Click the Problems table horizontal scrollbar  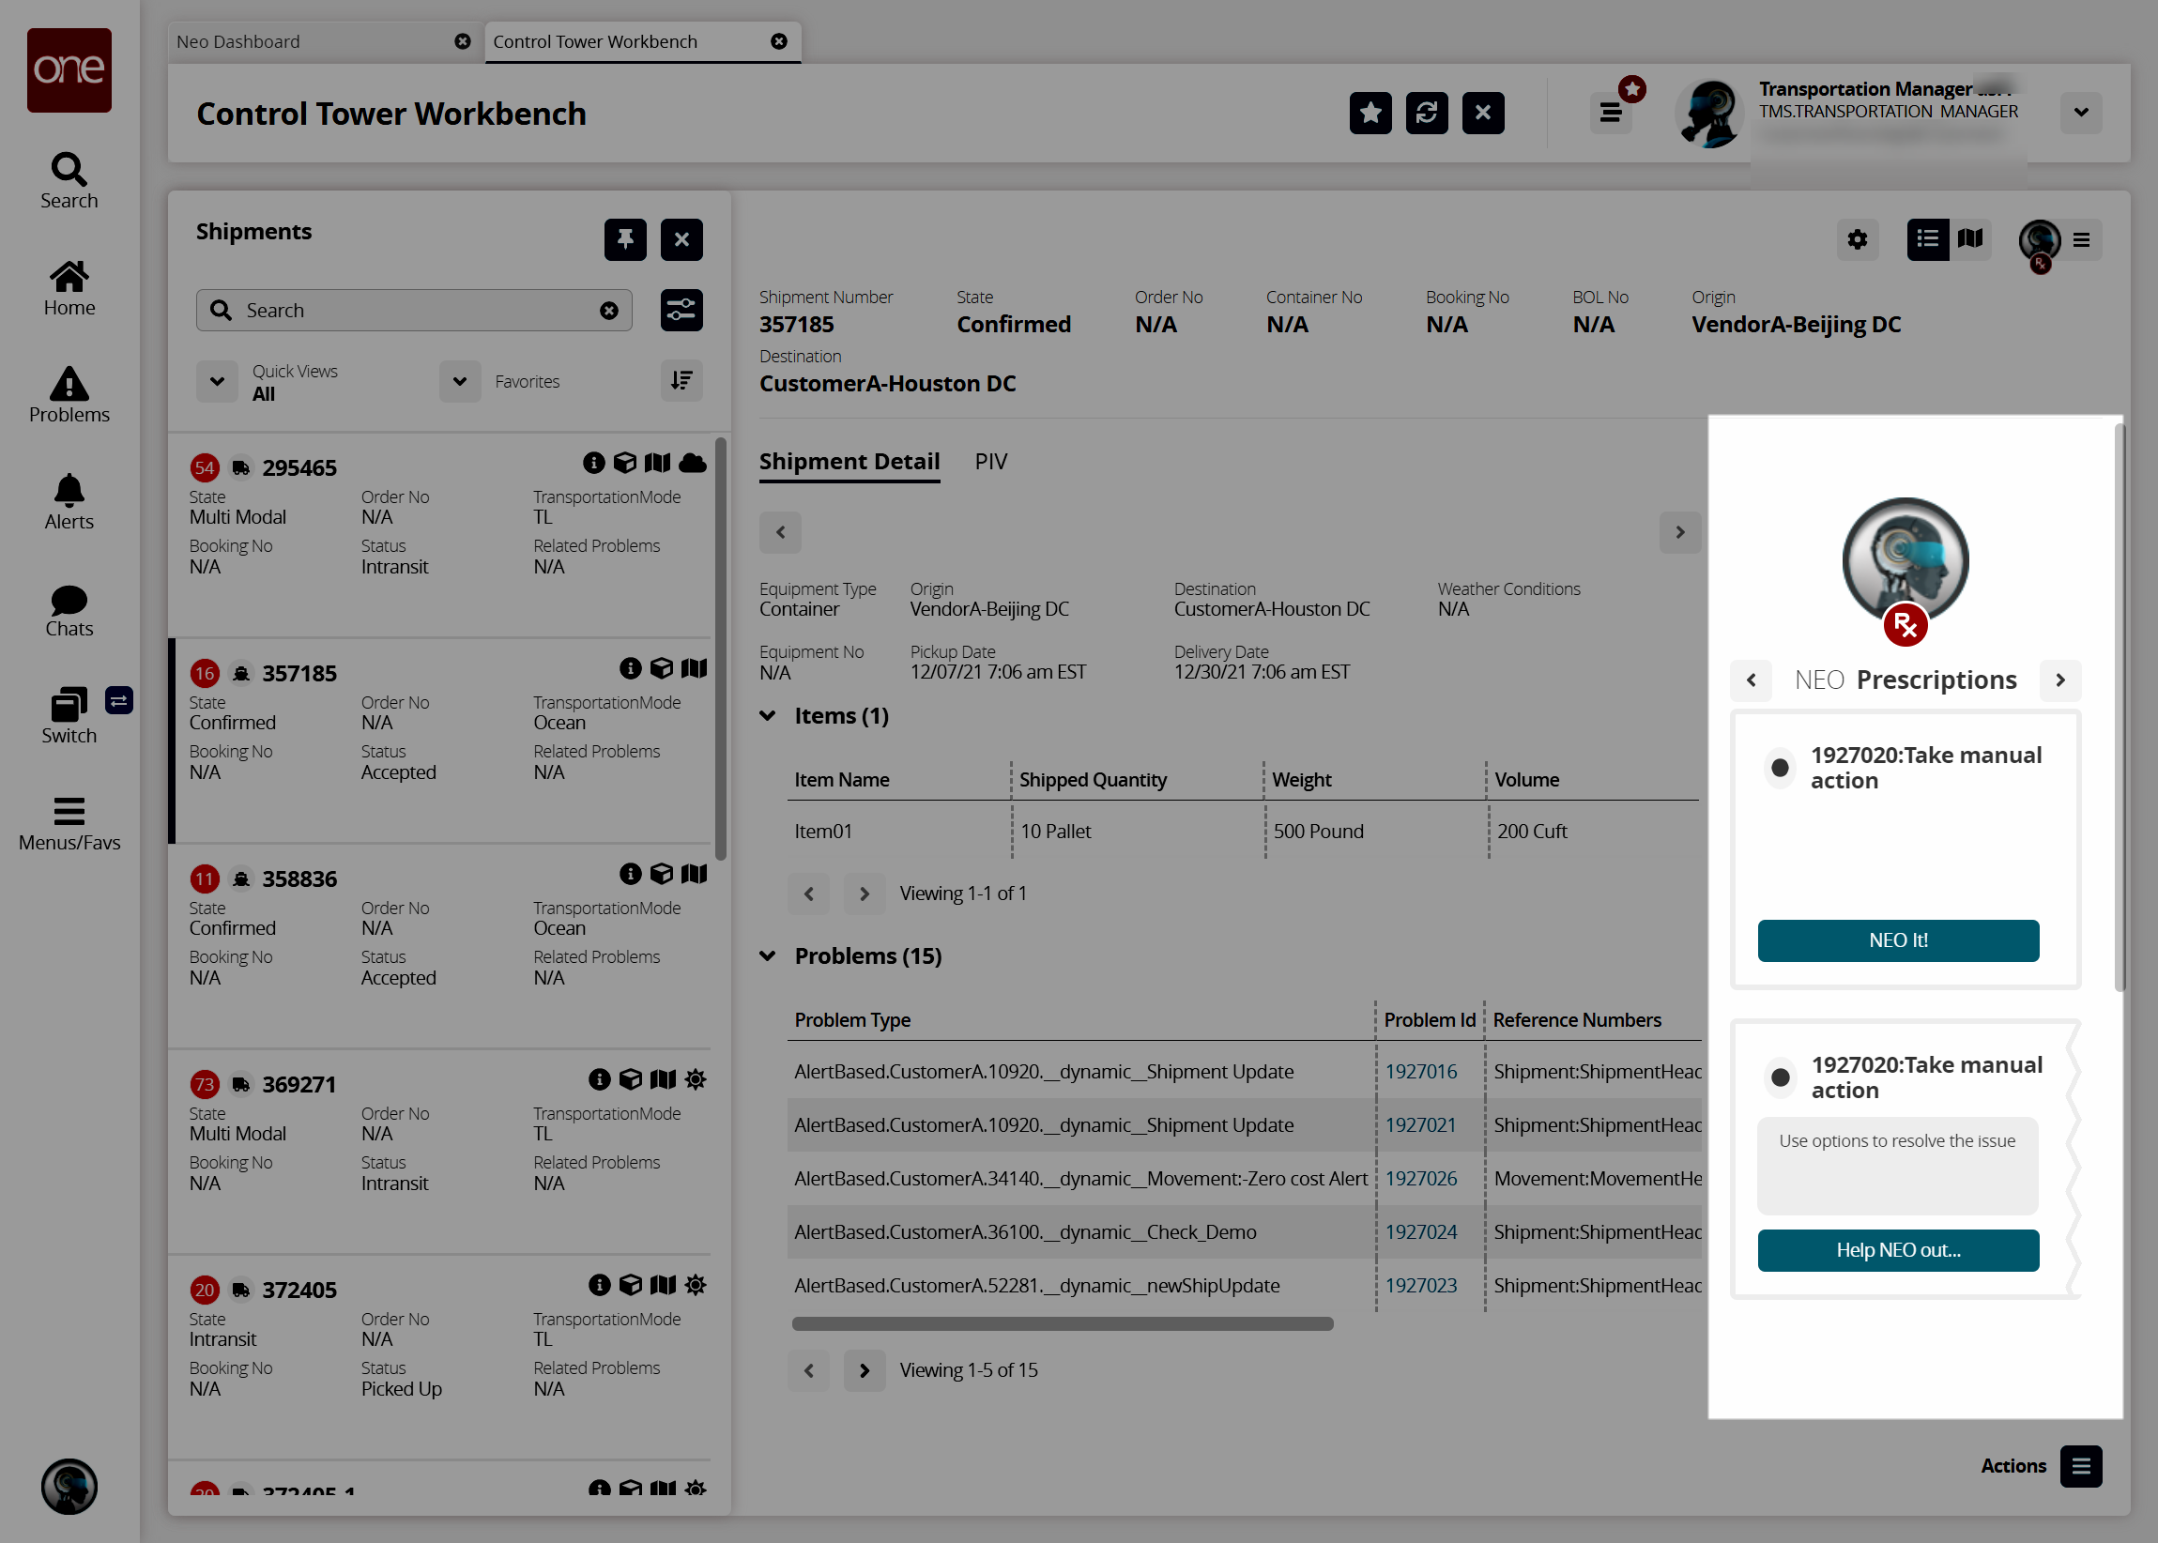tap(1062, 1323)
